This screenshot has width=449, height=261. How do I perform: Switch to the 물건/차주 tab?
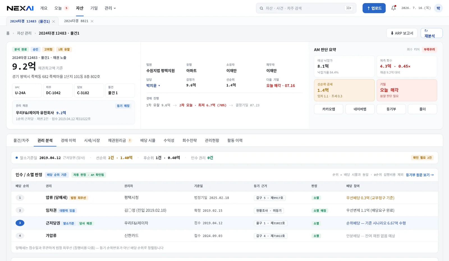(x=21, y=140)
